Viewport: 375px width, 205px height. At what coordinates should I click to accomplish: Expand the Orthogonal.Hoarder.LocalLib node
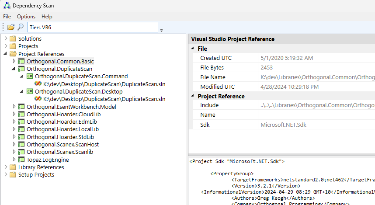(14, 129)
